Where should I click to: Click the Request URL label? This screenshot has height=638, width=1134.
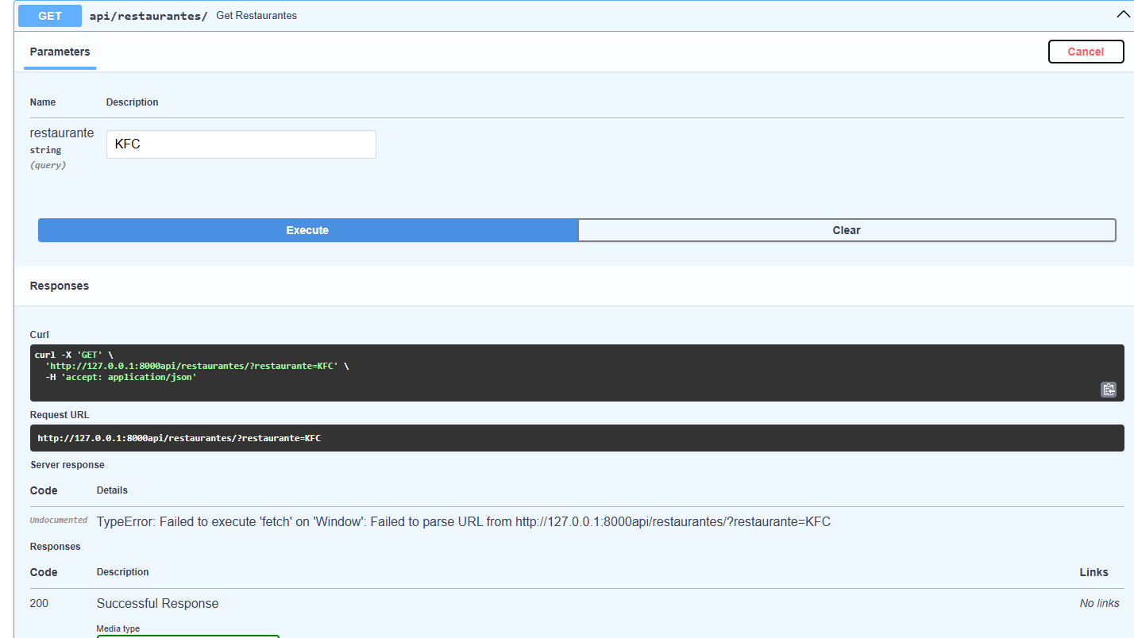60,415
